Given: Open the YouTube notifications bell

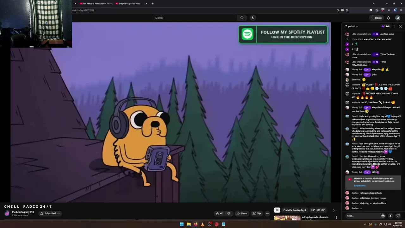Looking at the screenshot, I should 389,18.
